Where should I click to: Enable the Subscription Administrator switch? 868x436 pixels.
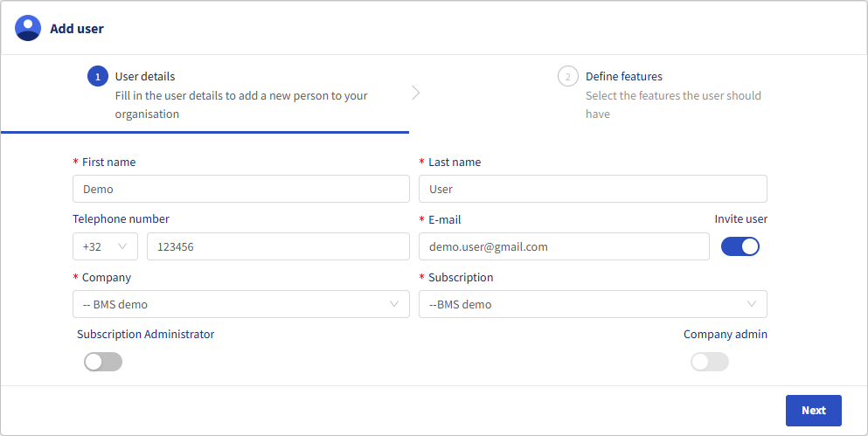pos(103,362)
